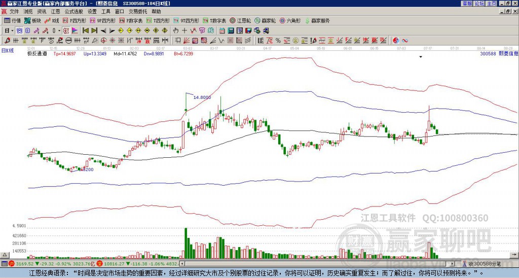Open the P数字表 tool
The height and width of the screenshot is (278, 519).
pos(131,20)
